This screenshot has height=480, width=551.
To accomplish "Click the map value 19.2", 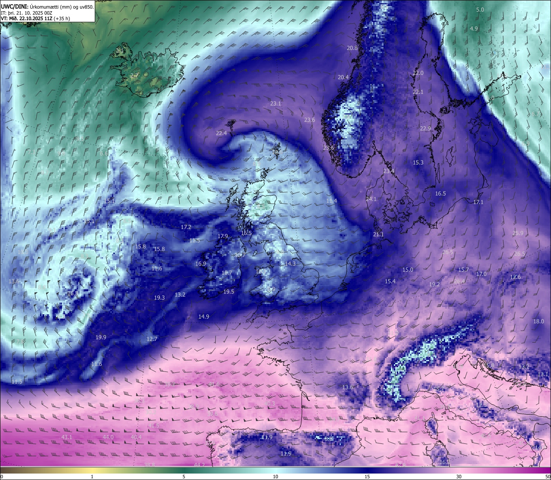I will 434,284.
